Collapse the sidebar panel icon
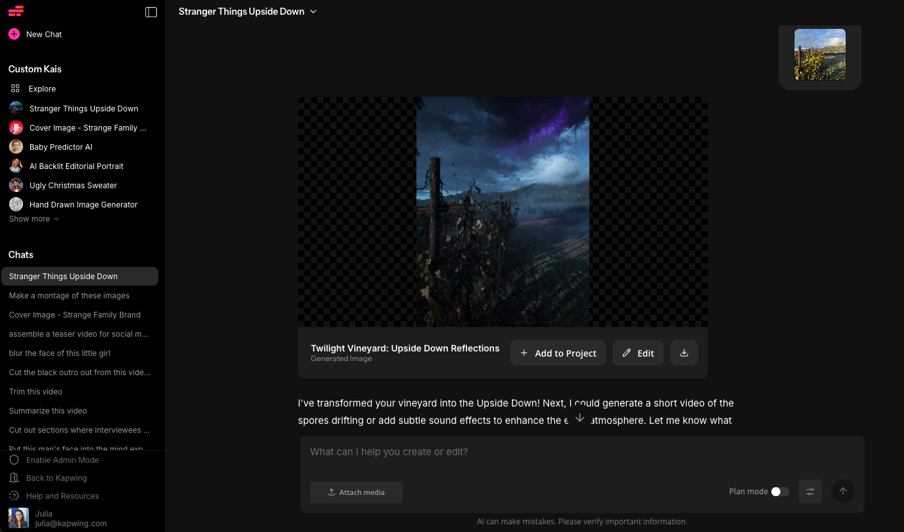904x532 pixels. click(x=151, y=12)
